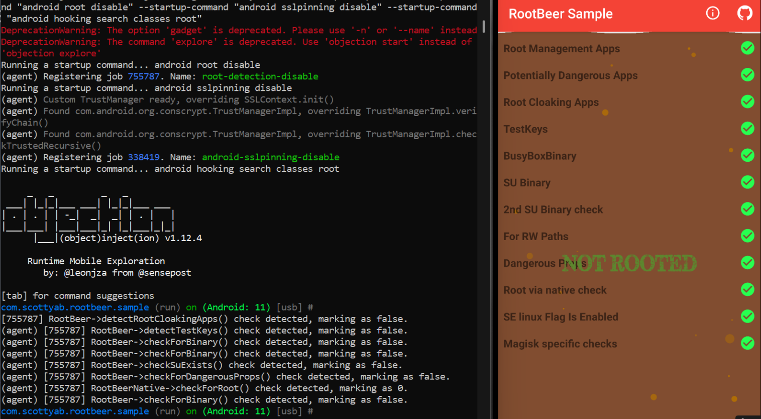The height and width of the screenshot is (419, 761).
Task: Click job ID 755787 in the 'Registering job' line
Action: pos(144,76)
